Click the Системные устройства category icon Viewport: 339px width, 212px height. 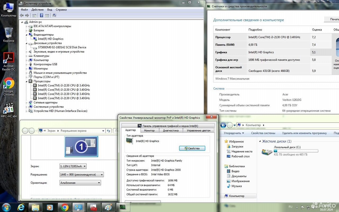coord(31,107)
